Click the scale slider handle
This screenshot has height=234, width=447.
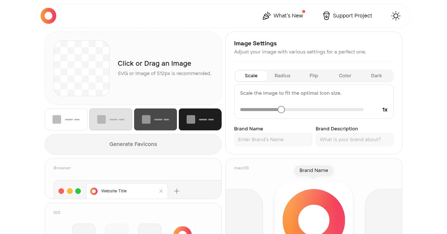pos(281,110)
